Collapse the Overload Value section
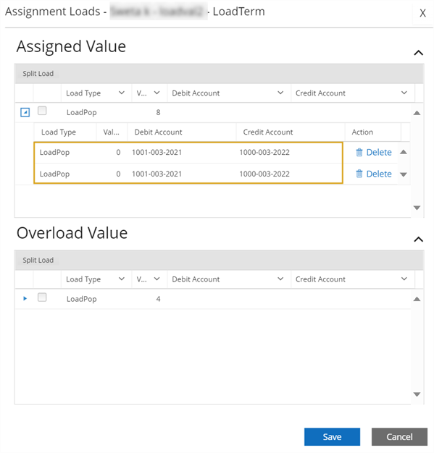Screen dimensions: 434x453 click(x=418, y=240)
